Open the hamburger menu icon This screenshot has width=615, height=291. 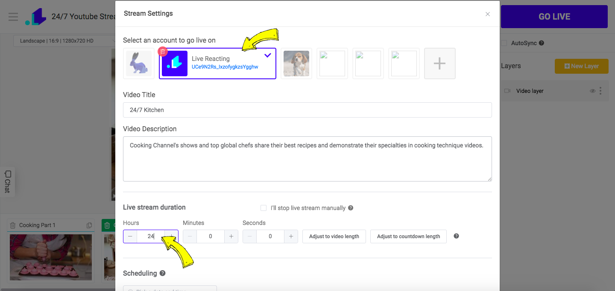(13, 17)
